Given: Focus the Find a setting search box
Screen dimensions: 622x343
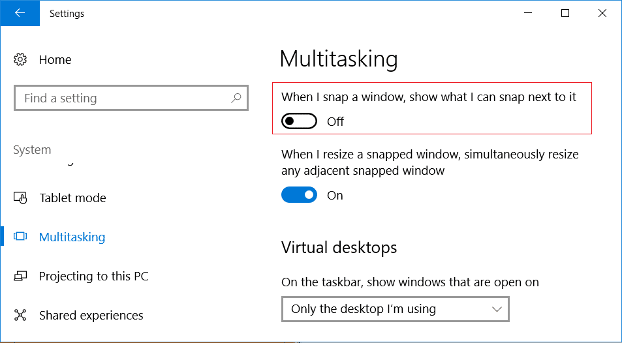Looking at the screenshot, I should (x=131, y=98).
